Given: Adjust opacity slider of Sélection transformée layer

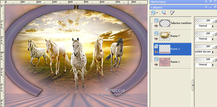Looking at the screenshot, I should click(x=205, y=21).
